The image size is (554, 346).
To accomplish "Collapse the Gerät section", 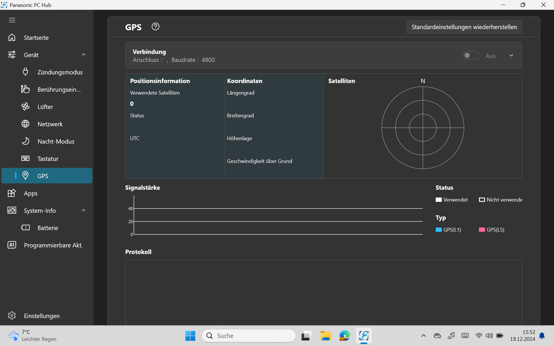I will (x=84, y=55).
